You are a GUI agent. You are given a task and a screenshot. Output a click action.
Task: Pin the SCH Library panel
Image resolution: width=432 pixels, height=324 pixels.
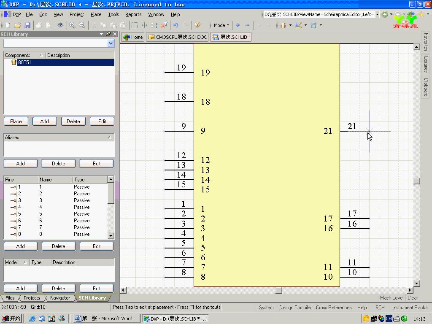pyautogui.click(x=108, y=34)
